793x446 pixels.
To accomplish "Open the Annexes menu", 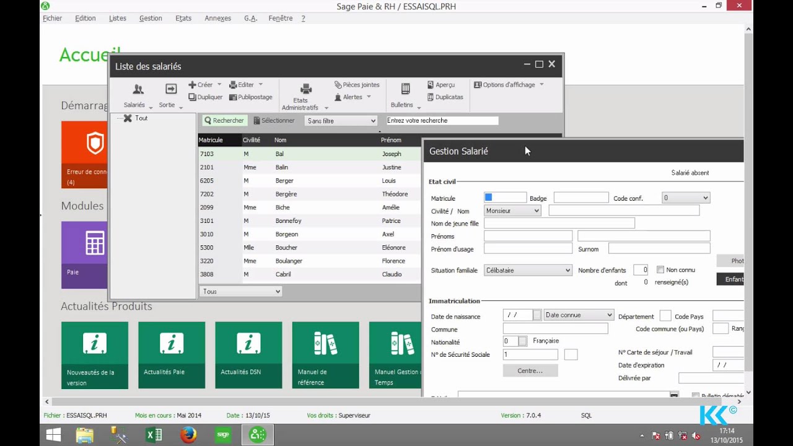I will (218, 19).
